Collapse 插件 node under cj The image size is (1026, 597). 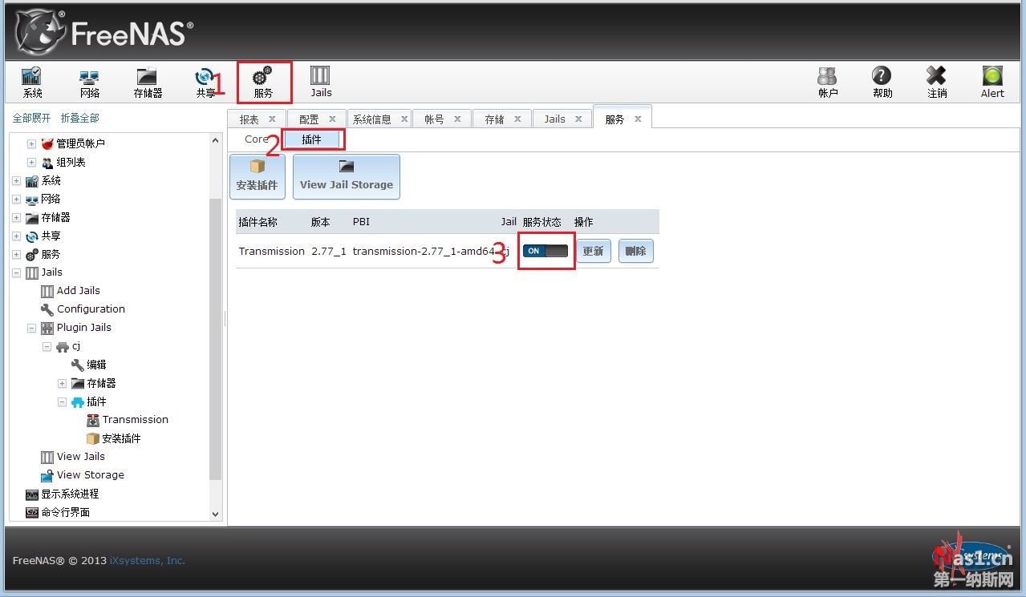click(62, 401)
